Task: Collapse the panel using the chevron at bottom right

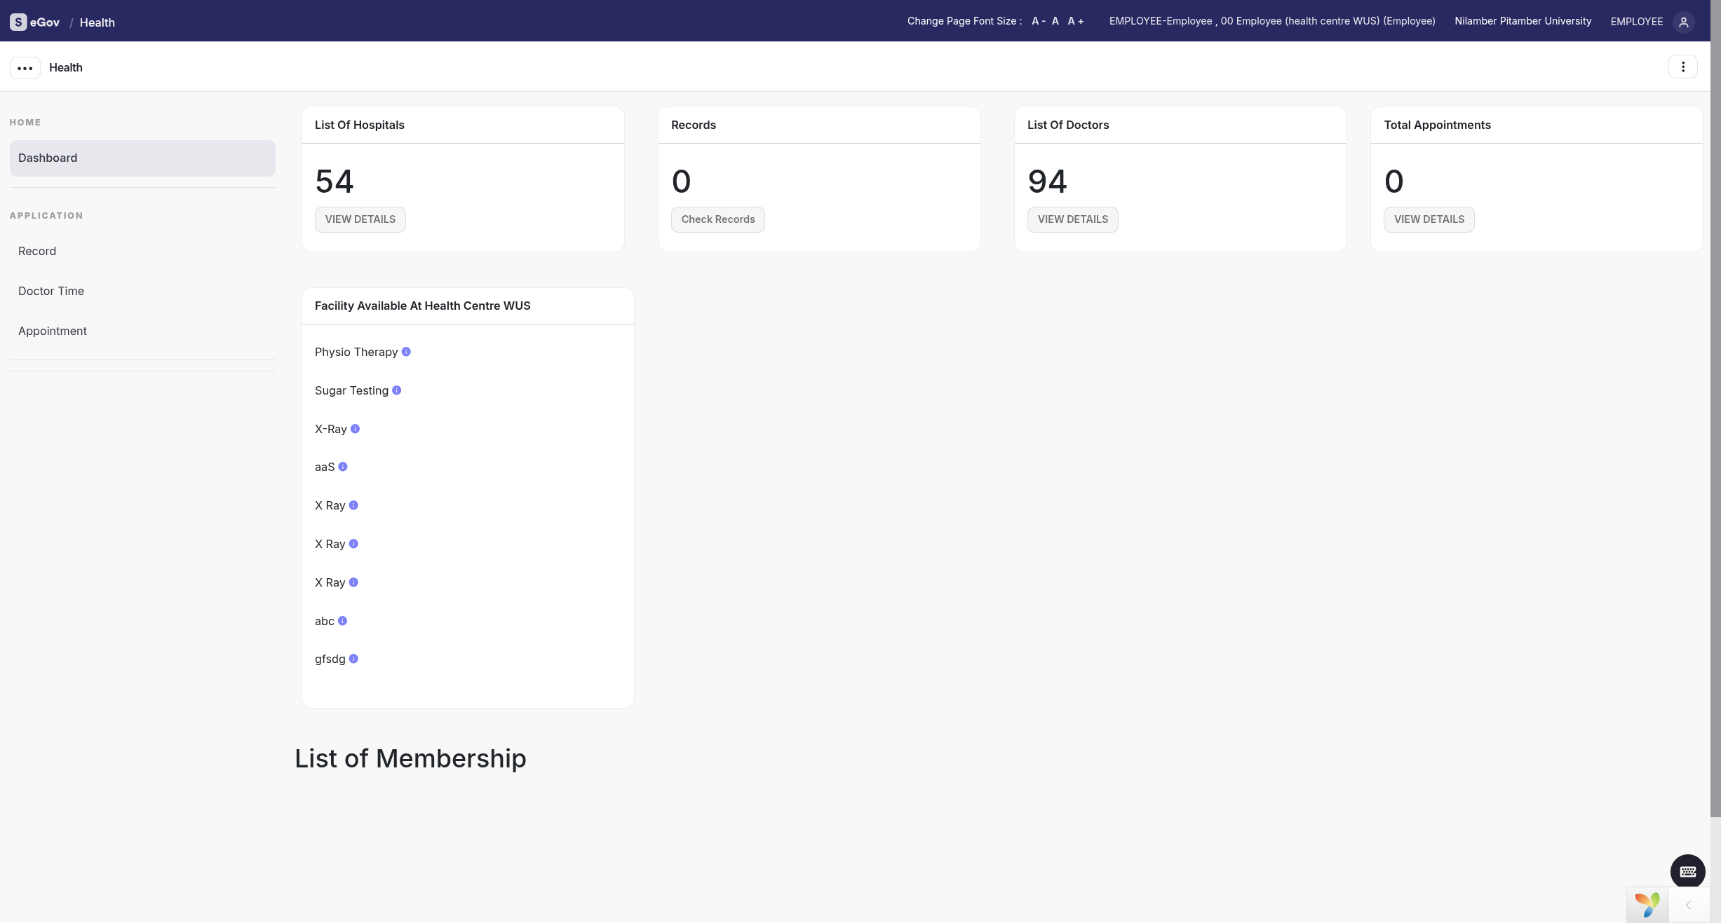Action: coord(1688,905)
